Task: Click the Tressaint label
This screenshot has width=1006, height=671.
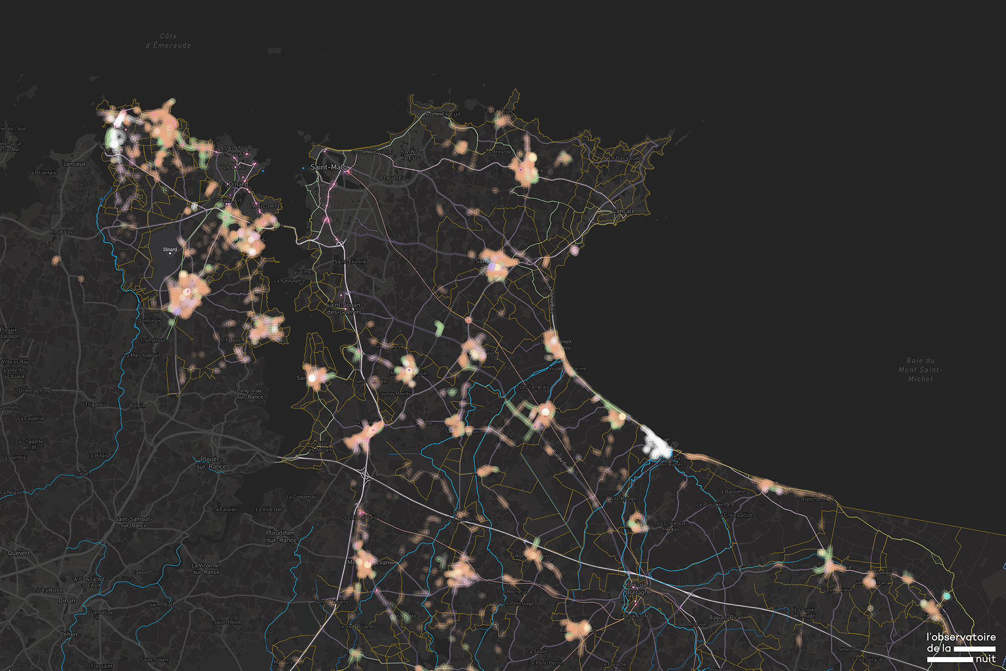Action: (101, 666)
